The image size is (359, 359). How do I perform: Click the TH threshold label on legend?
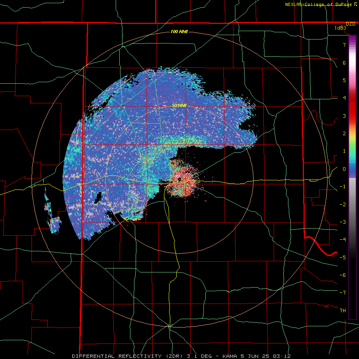pyautogui.click(x=343, y=311)
